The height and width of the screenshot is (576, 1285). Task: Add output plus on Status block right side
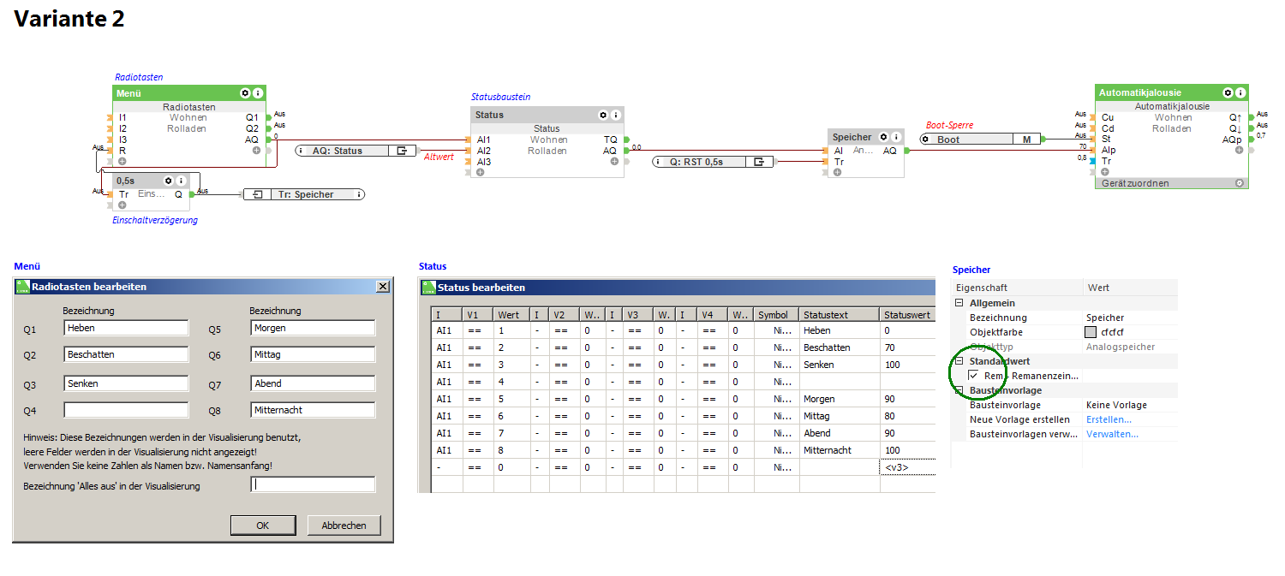[614, 161]
